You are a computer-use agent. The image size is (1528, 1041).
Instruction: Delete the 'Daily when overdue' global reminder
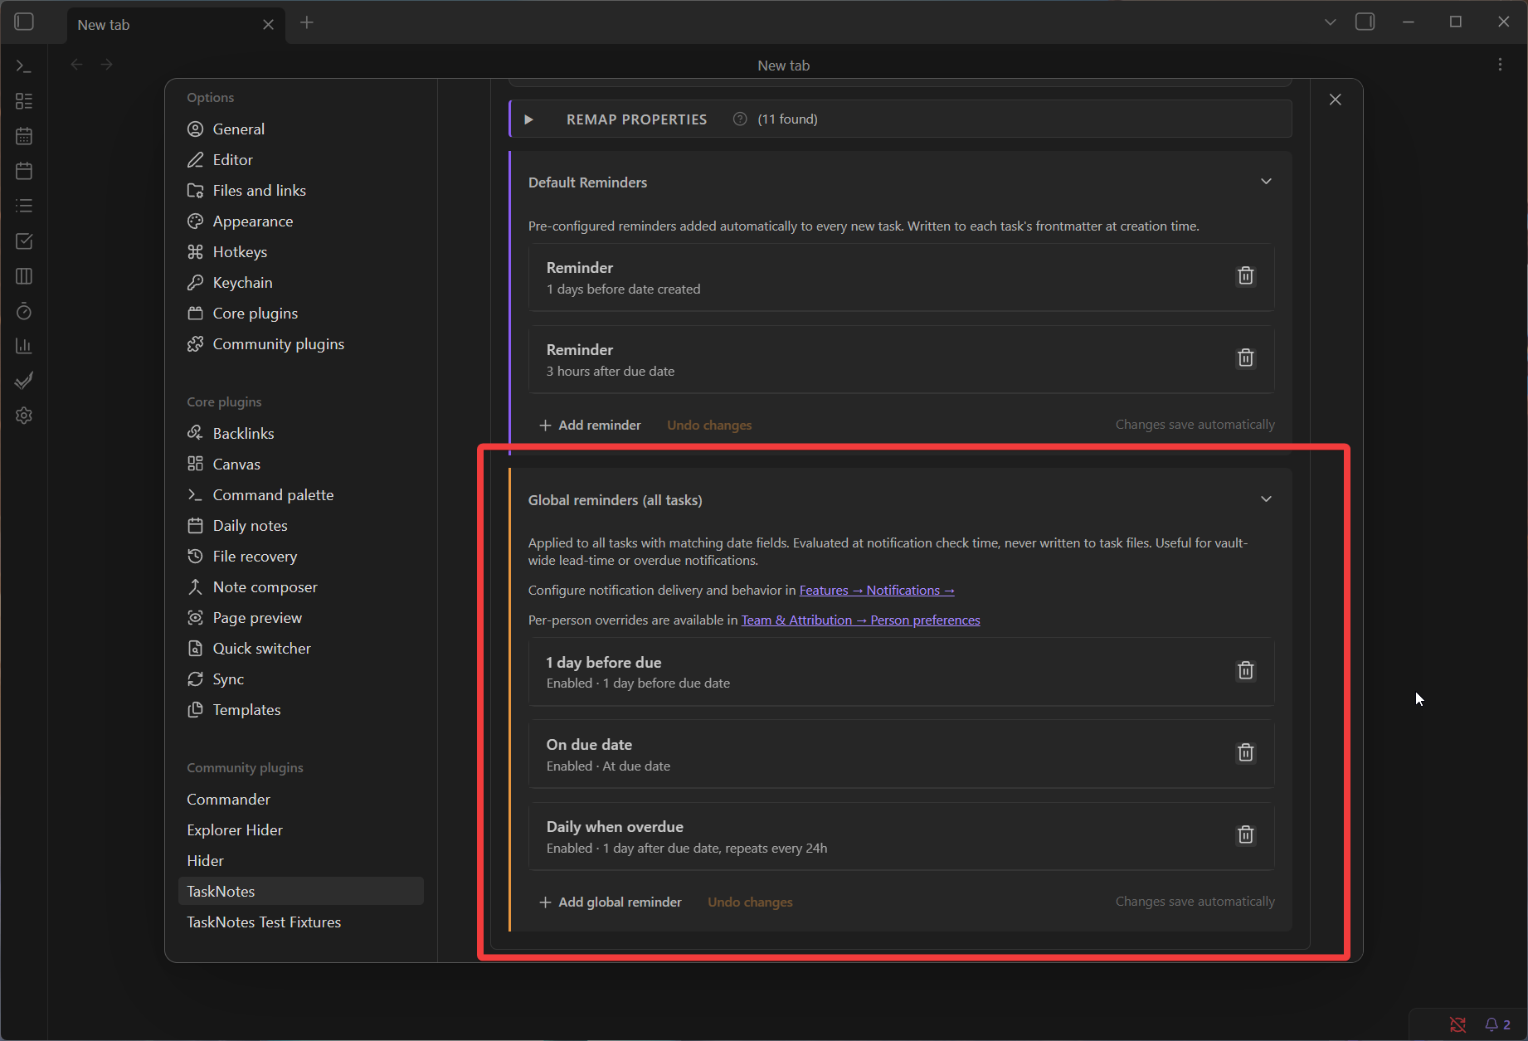pos(1245,834)
